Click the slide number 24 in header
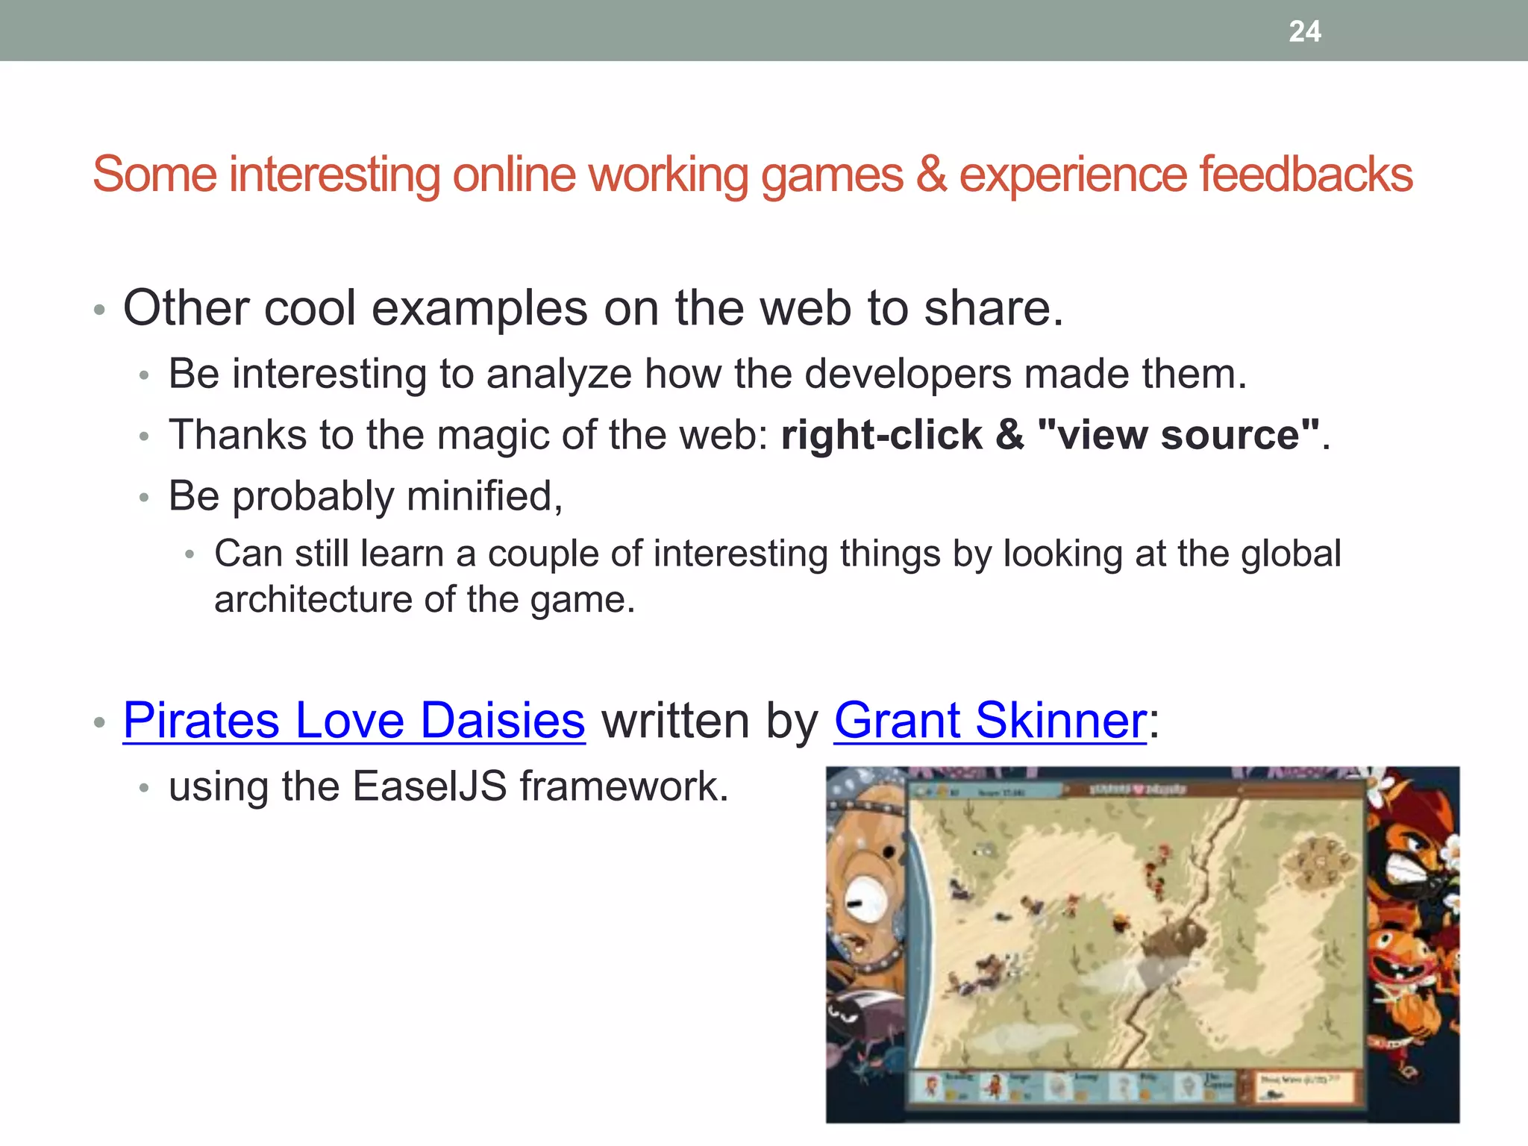 pyautogui.click(x=1304, y=31)
